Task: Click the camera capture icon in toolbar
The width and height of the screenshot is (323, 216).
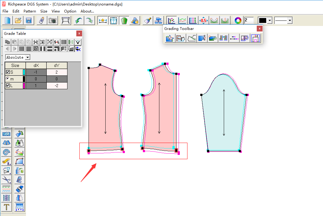Action: click(53, 20)
